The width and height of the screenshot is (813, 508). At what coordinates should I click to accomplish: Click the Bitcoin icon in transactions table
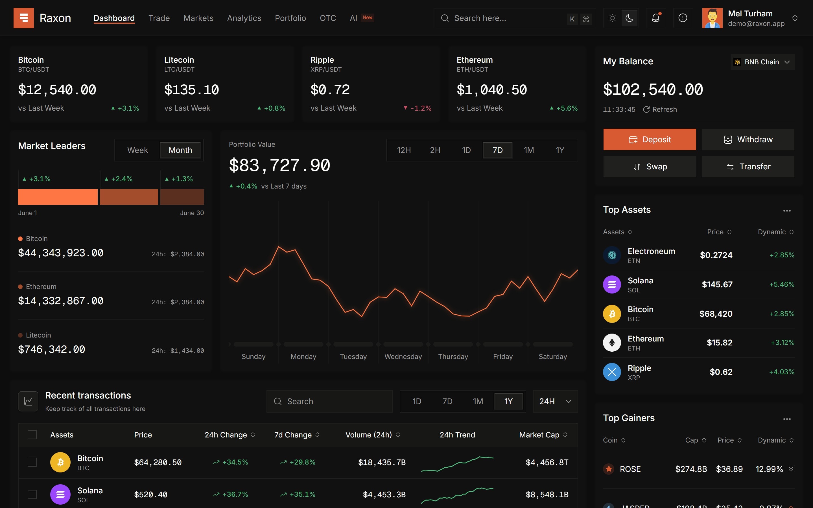pos(60,462)
